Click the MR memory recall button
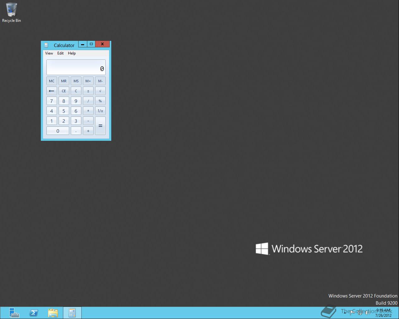The width and height of the screenshot is (399, 319). tap(64, 81)
